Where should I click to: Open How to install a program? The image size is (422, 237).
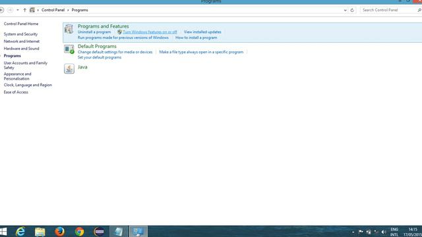(x=196, y=38)
